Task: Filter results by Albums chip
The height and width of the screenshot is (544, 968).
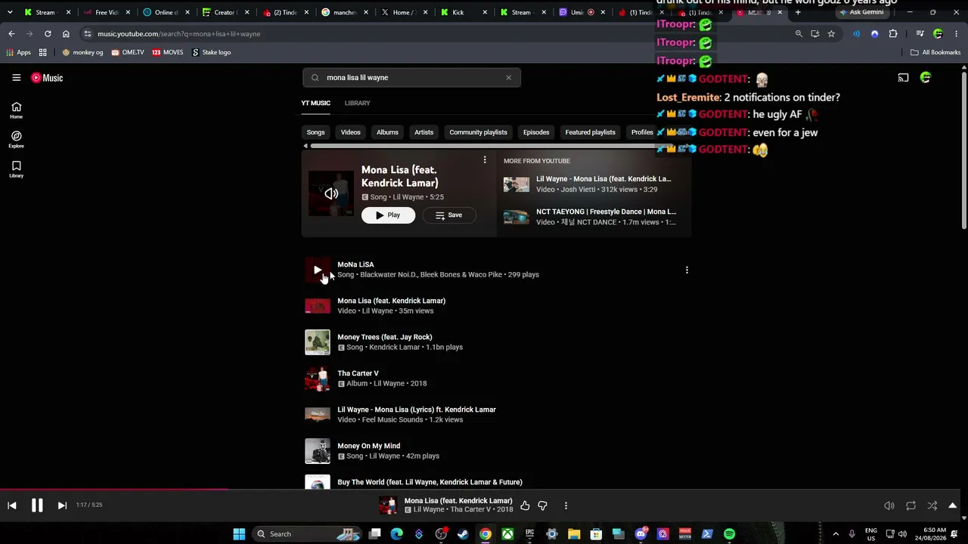Action: click(387, 132)
